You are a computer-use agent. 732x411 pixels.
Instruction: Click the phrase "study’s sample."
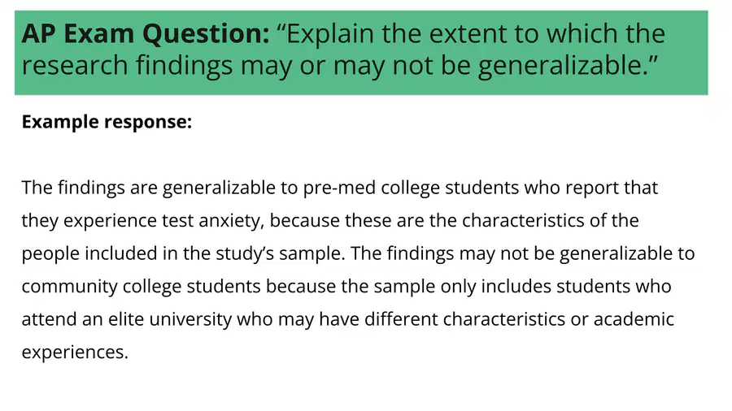(280, 254)
